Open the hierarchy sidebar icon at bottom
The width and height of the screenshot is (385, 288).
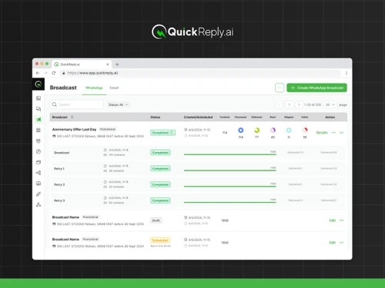click(x=38, y=204)
